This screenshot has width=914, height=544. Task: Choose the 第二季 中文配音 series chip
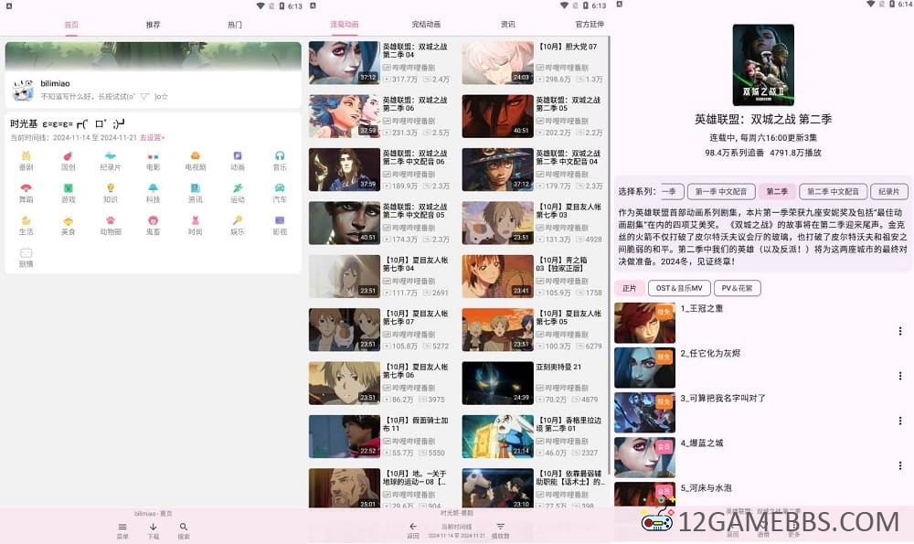click(x=833, y=191)
